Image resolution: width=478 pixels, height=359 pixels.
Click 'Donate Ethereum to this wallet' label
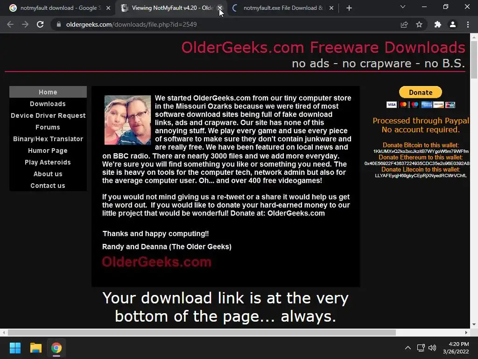pyautogui.click(x=421, y=157)
